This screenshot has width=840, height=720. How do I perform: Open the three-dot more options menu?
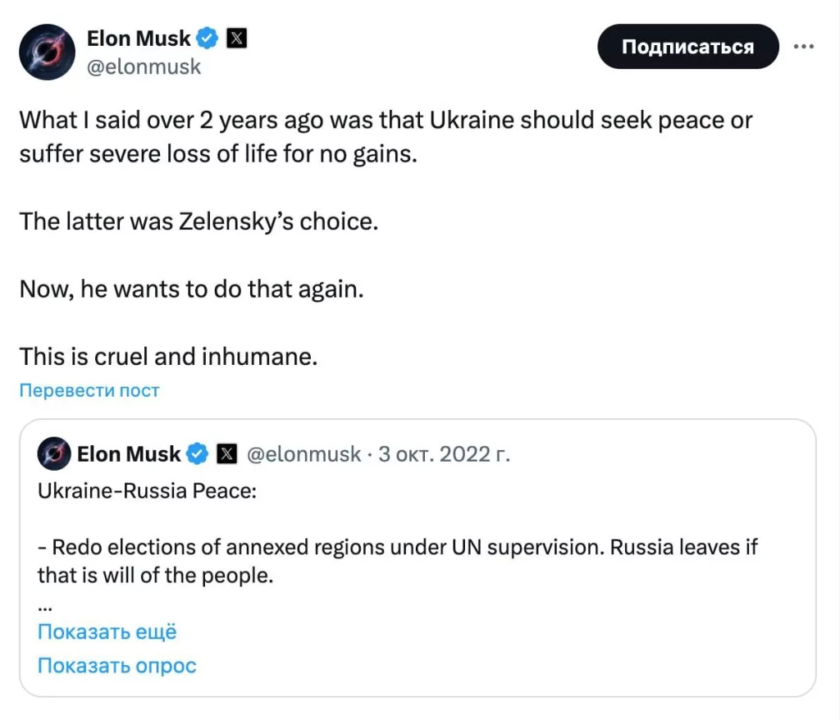[804, 47]
